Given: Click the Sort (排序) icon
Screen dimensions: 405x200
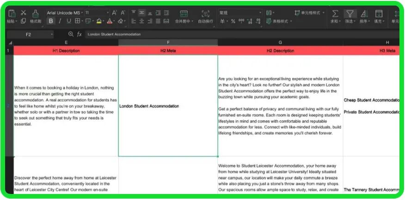Looking at the screenshot, I should 364,13.
